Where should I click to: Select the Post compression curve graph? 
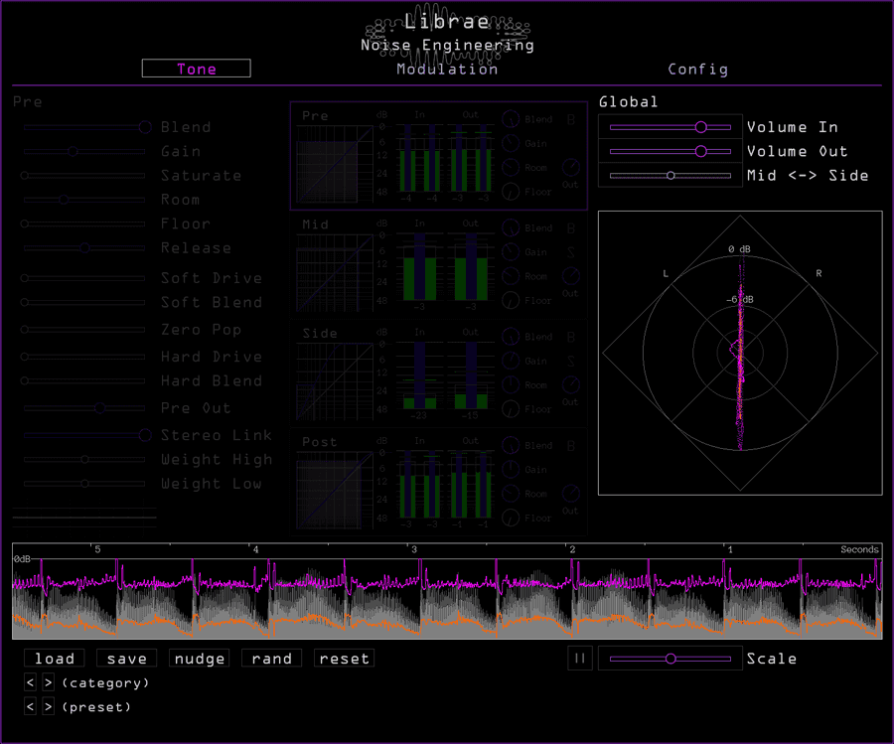pyautogui.click(x=335, y=491)
